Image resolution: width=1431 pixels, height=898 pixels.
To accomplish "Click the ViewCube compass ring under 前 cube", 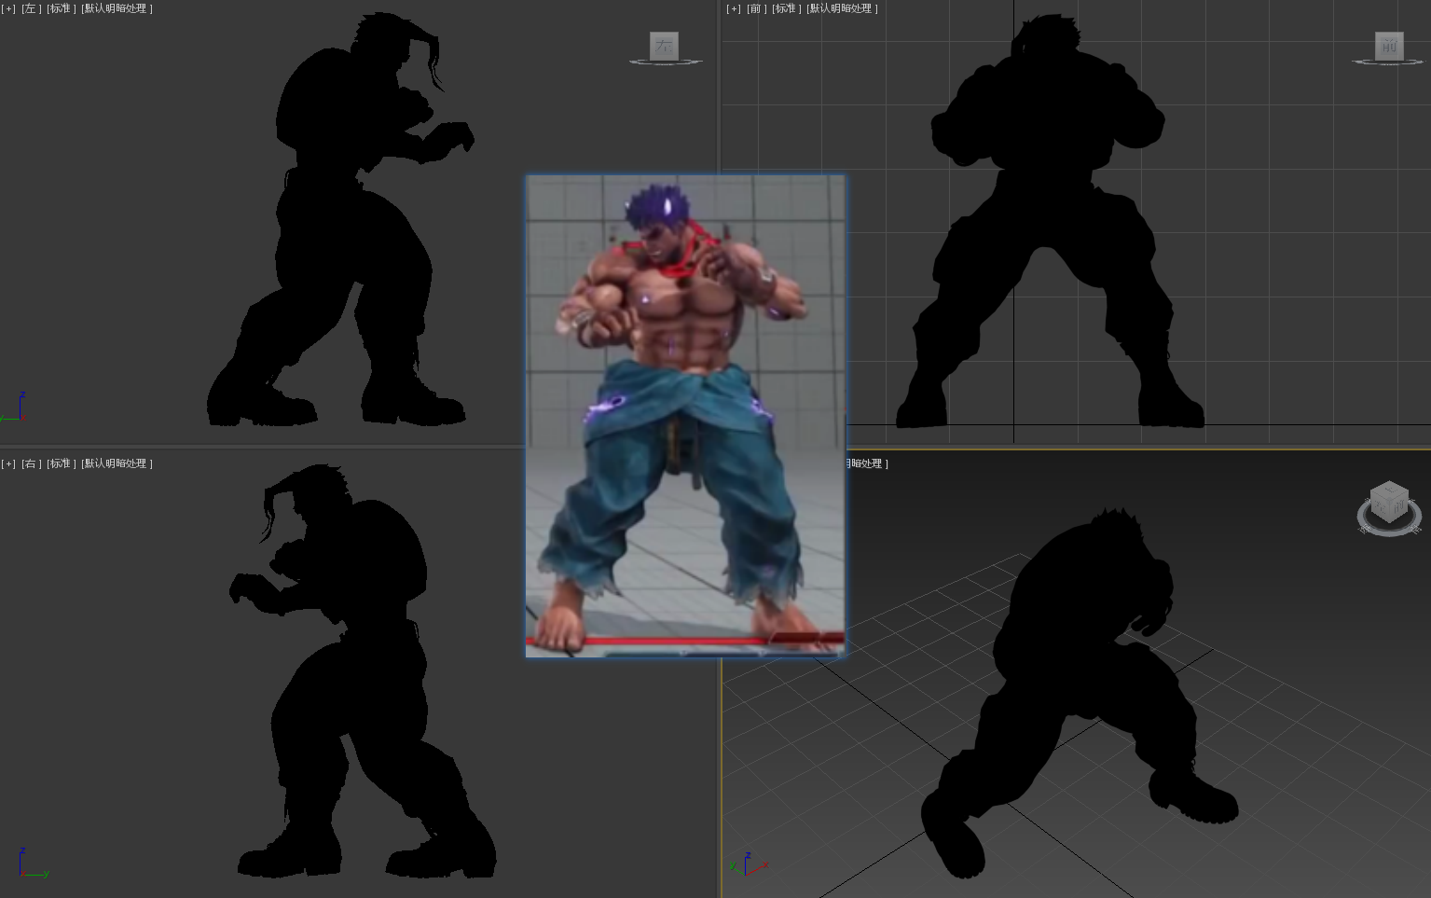I will (x=1389, y=62).
